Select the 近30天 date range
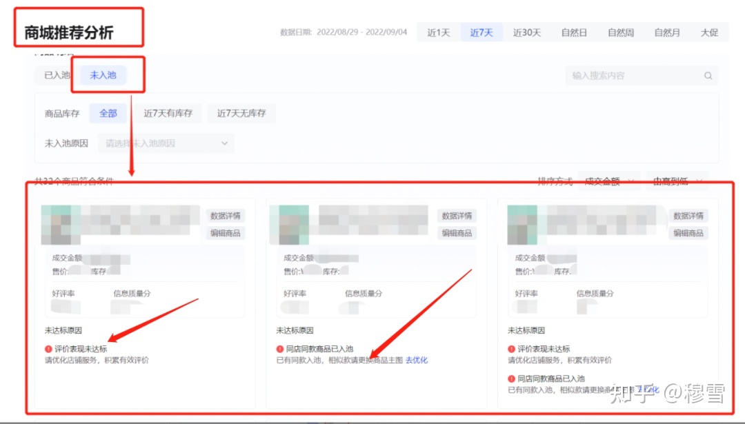The height and width of the screenshot is (424, 745). click(526, 32)
